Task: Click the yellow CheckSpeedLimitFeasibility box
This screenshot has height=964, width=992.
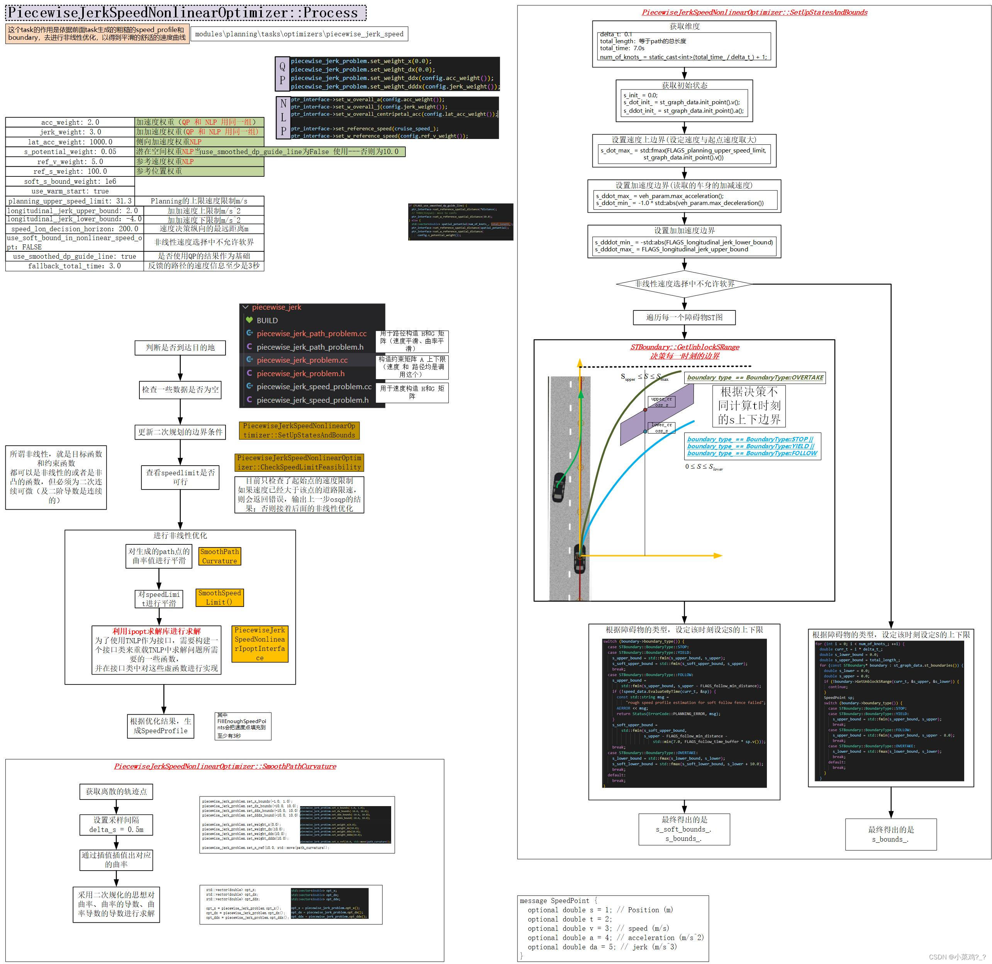Action: click(299, 462)
